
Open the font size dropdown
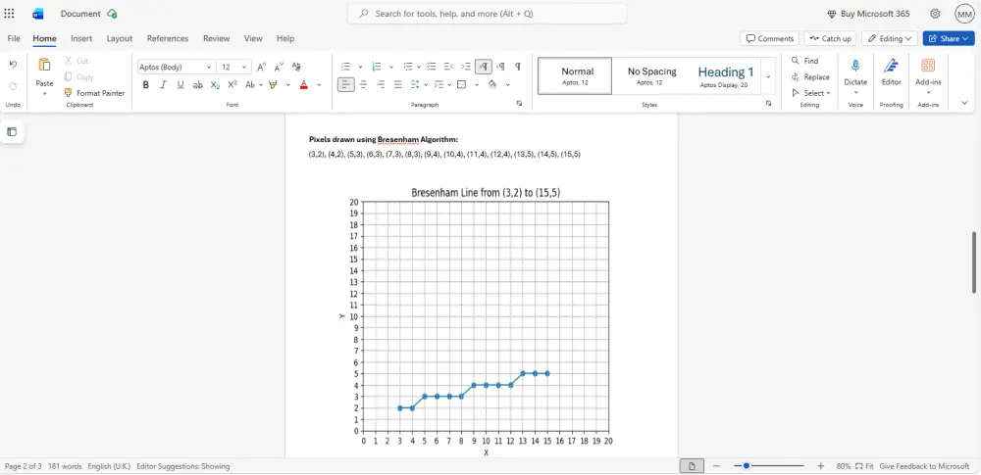[x=244, y=67]
